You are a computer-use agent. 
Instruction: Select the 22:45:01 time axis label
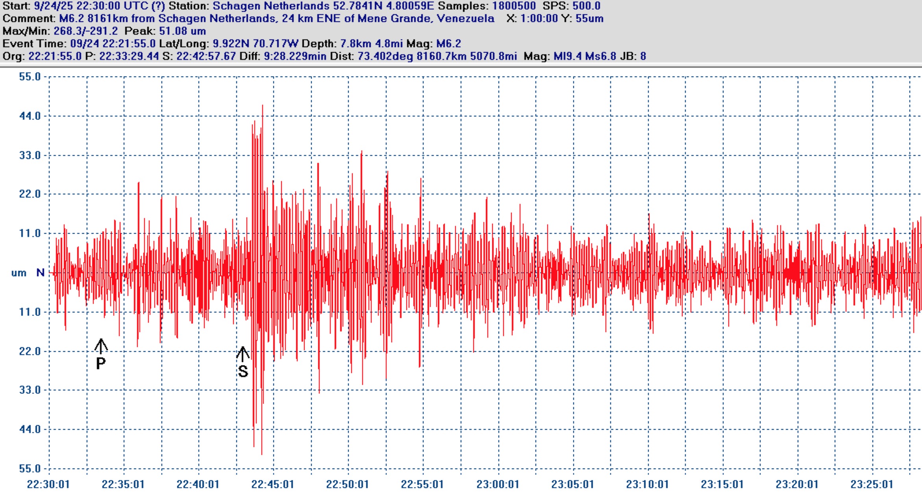pyautogui.click(x=272, y=484)
